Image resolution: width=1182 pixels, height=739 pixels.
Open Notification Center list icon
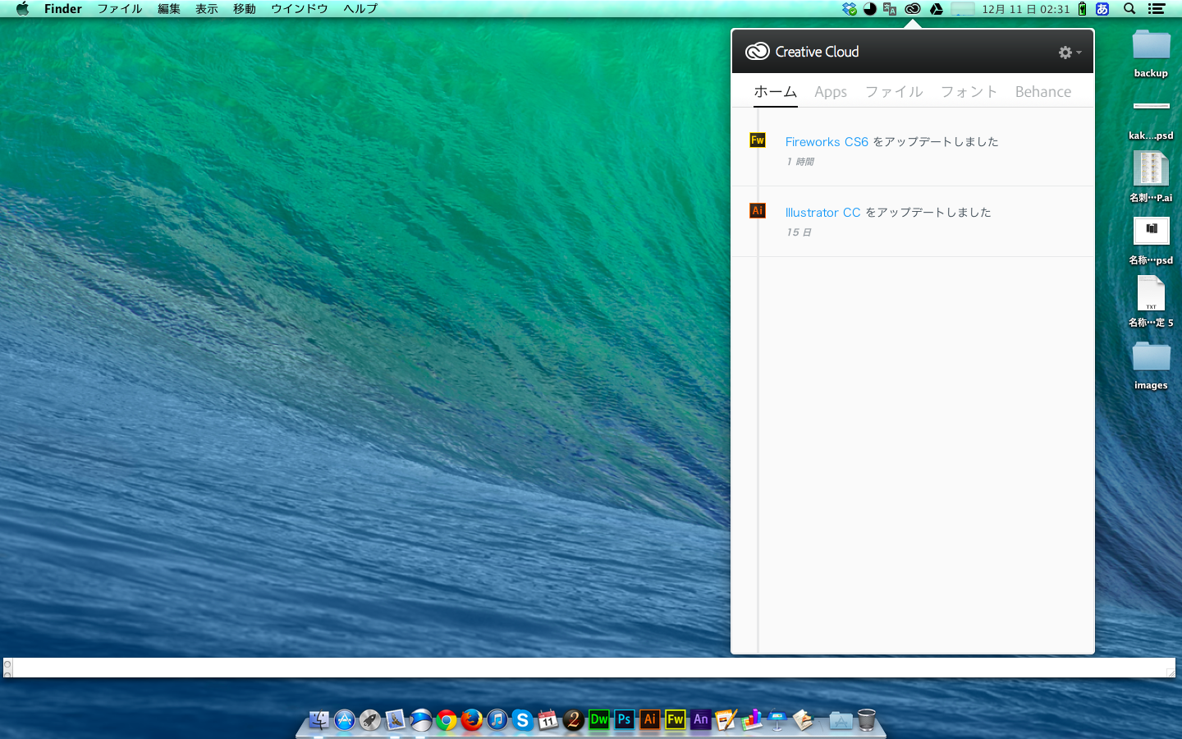[1157, 9]
